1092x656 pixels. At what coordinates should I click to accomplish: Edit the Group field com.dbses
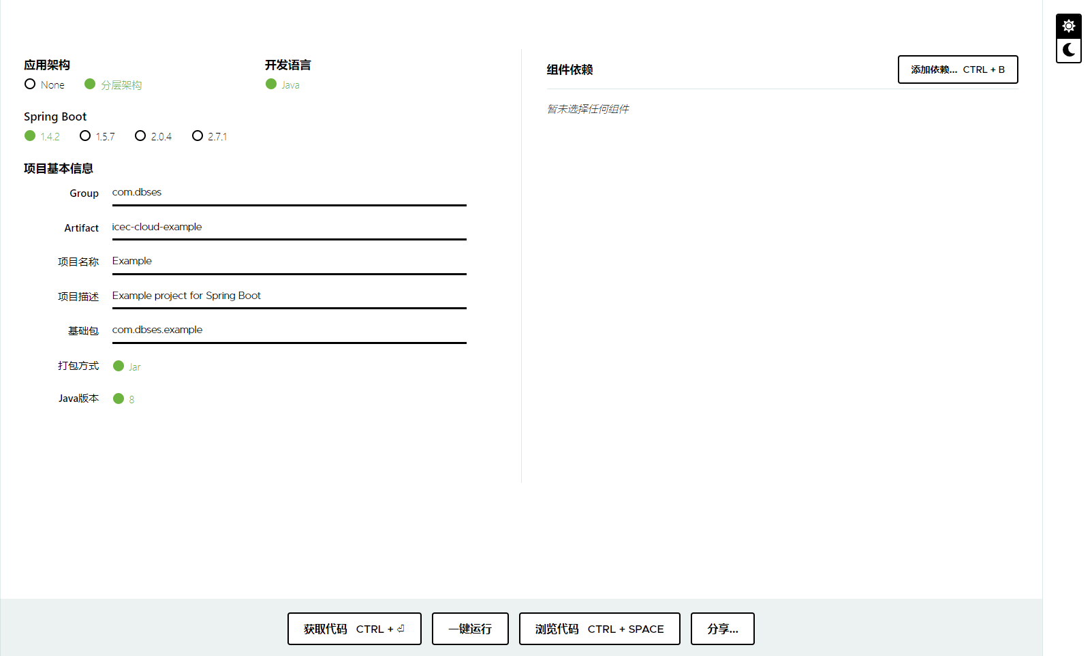289,193
